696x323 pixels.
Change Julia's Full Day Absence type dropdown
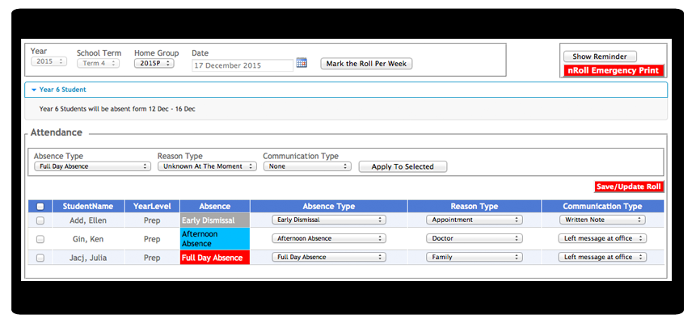(x=329, y=257)
